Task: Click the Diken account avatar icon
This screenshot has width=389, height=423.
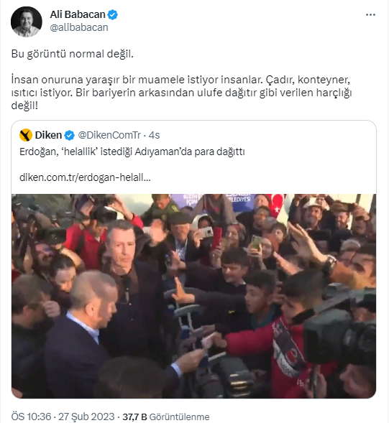Action: click(26, 135)
